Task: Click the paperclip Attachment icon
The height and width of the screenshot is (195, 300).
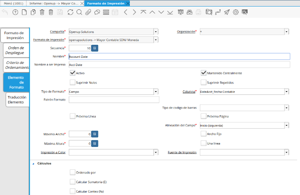Action: tap(88, 12)
